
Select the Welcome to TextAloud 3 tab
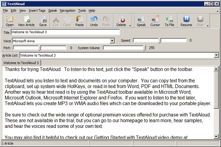click(21, 63)
